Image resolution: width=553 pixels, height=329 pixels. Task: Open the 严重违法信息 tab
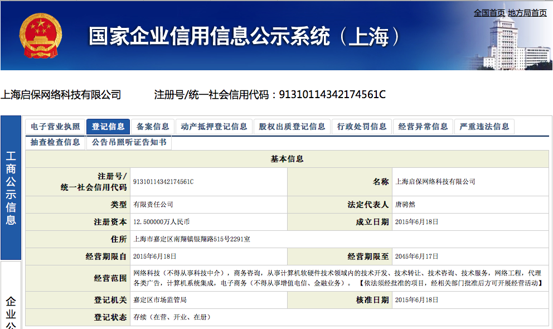coord(484,127)
